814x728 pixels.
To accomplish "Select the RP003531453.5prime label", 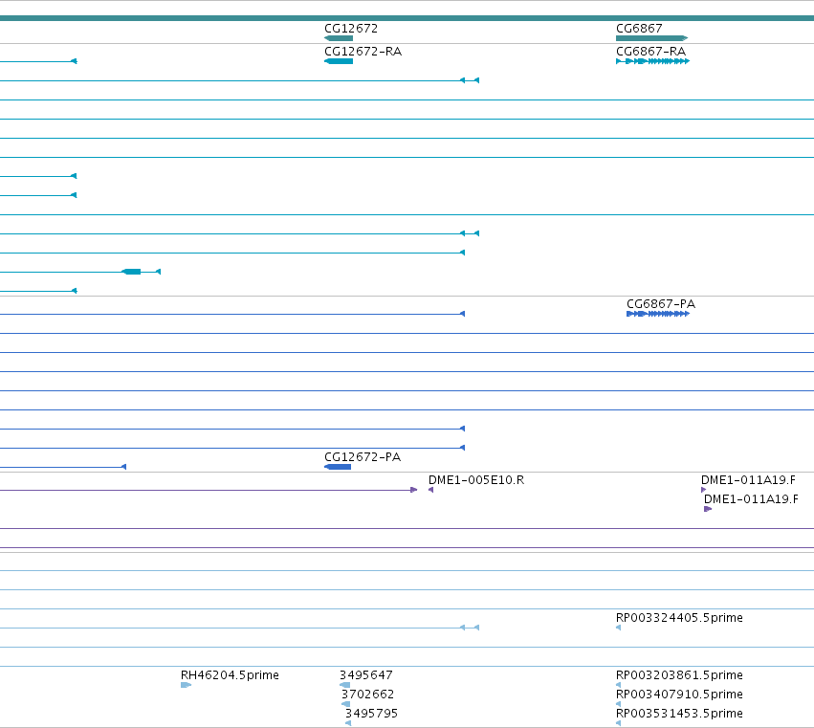I will point(679,713).
